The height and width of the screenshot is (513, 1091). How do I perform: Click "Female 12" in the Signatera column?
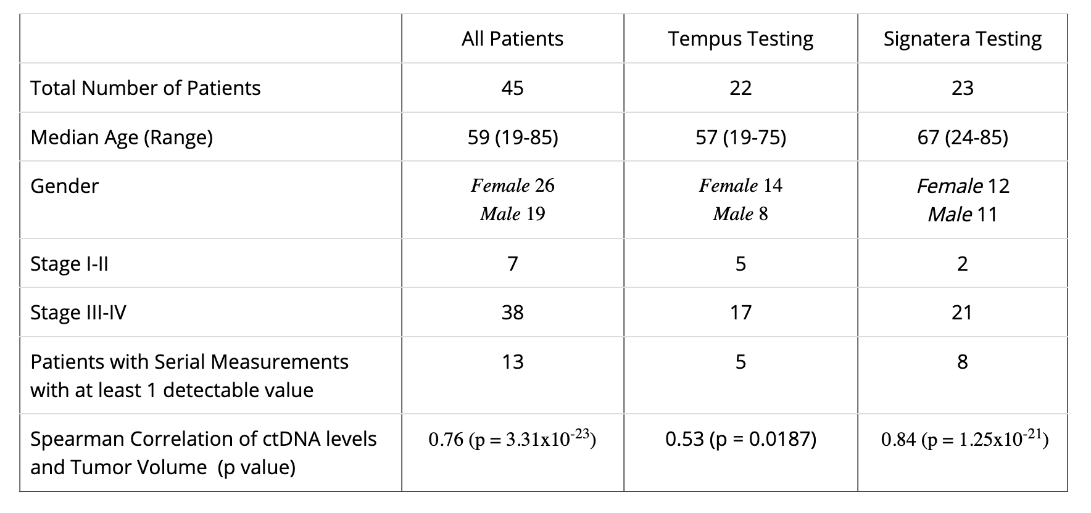(962, 186)
